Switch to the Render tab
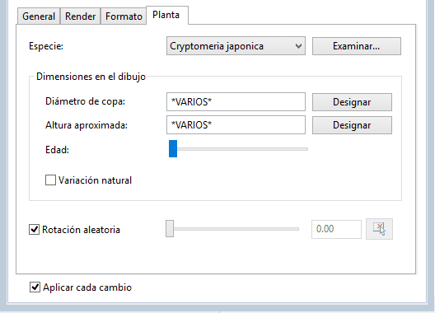 [x=81, y=16]
